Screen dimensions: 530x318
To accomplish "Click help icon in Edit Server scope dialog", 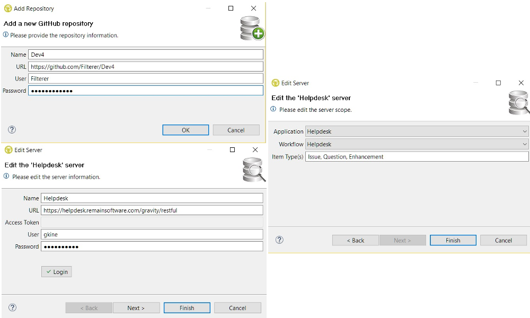I will tap(279, 240).
